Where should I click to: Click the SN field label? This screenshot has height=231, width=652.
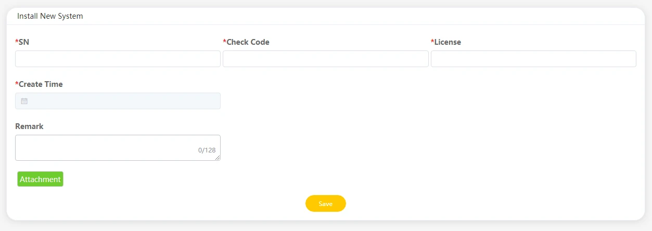point(24,42)
